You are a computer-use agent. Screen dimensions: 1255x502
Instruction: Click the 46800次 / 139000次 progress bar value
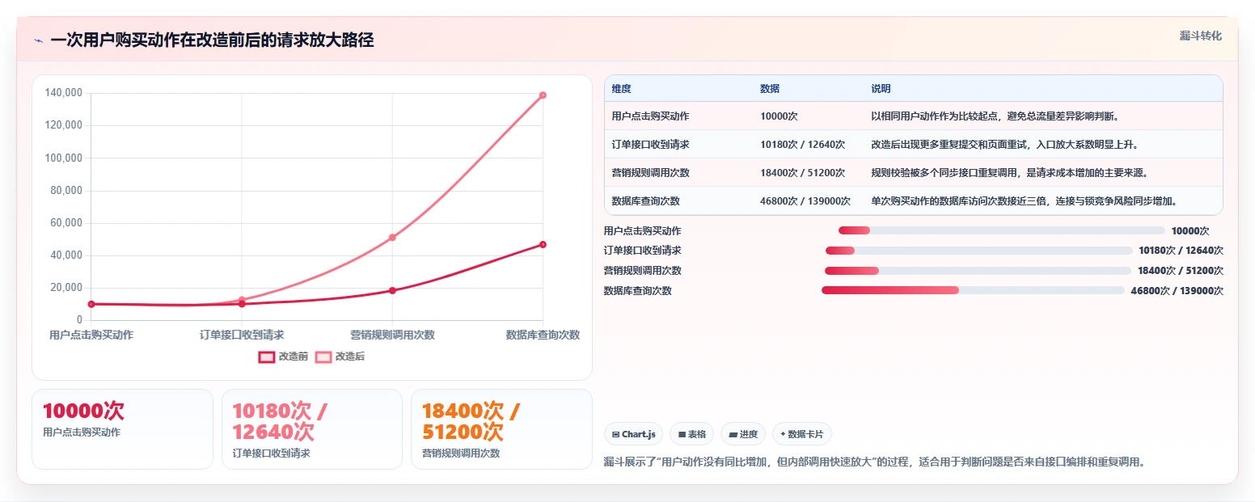[1177, 291]
